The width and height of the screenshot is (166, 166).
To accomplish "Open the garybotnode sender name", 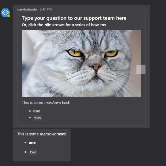I will (x=27, y=9).
